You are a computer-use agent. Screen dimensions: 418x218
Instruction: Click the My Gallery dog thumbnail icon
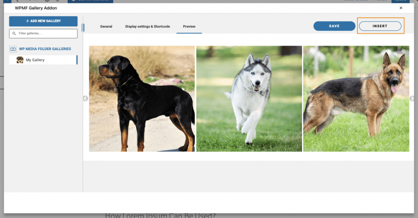(x=20, y=60)
